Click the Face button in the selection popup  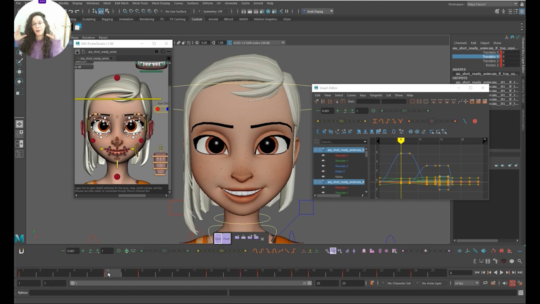click(226, 239)
